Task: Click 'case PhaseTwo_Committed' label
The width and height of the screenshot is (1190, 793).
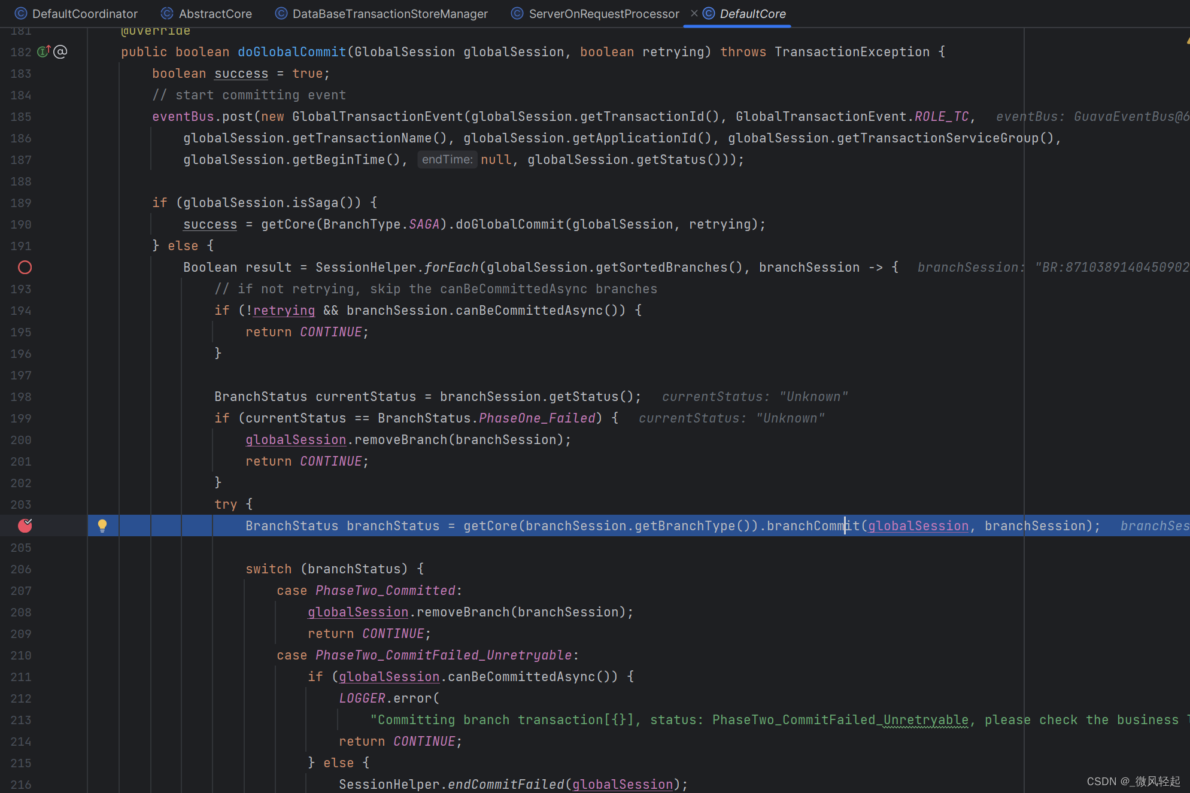Action: pos(369,590)
